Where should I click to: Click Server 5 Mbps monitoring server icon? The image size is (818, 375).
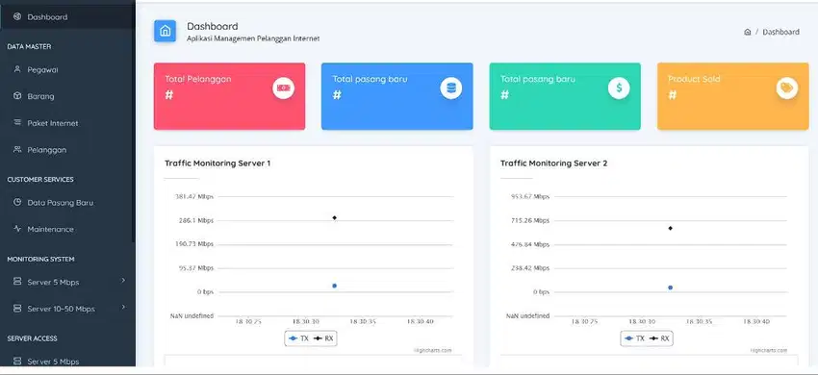point(16,282)
